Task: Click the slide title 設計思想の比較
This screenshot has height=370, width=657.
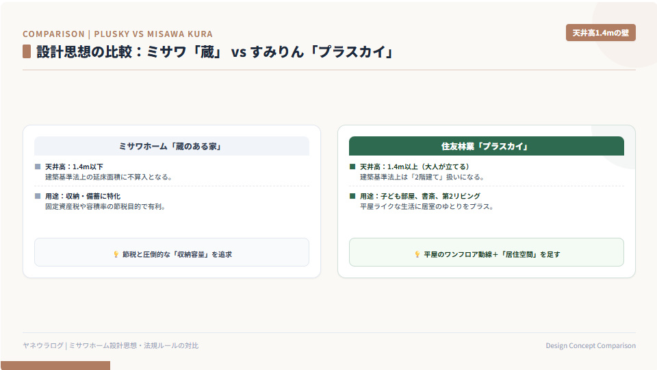Action: pos(216,51)
